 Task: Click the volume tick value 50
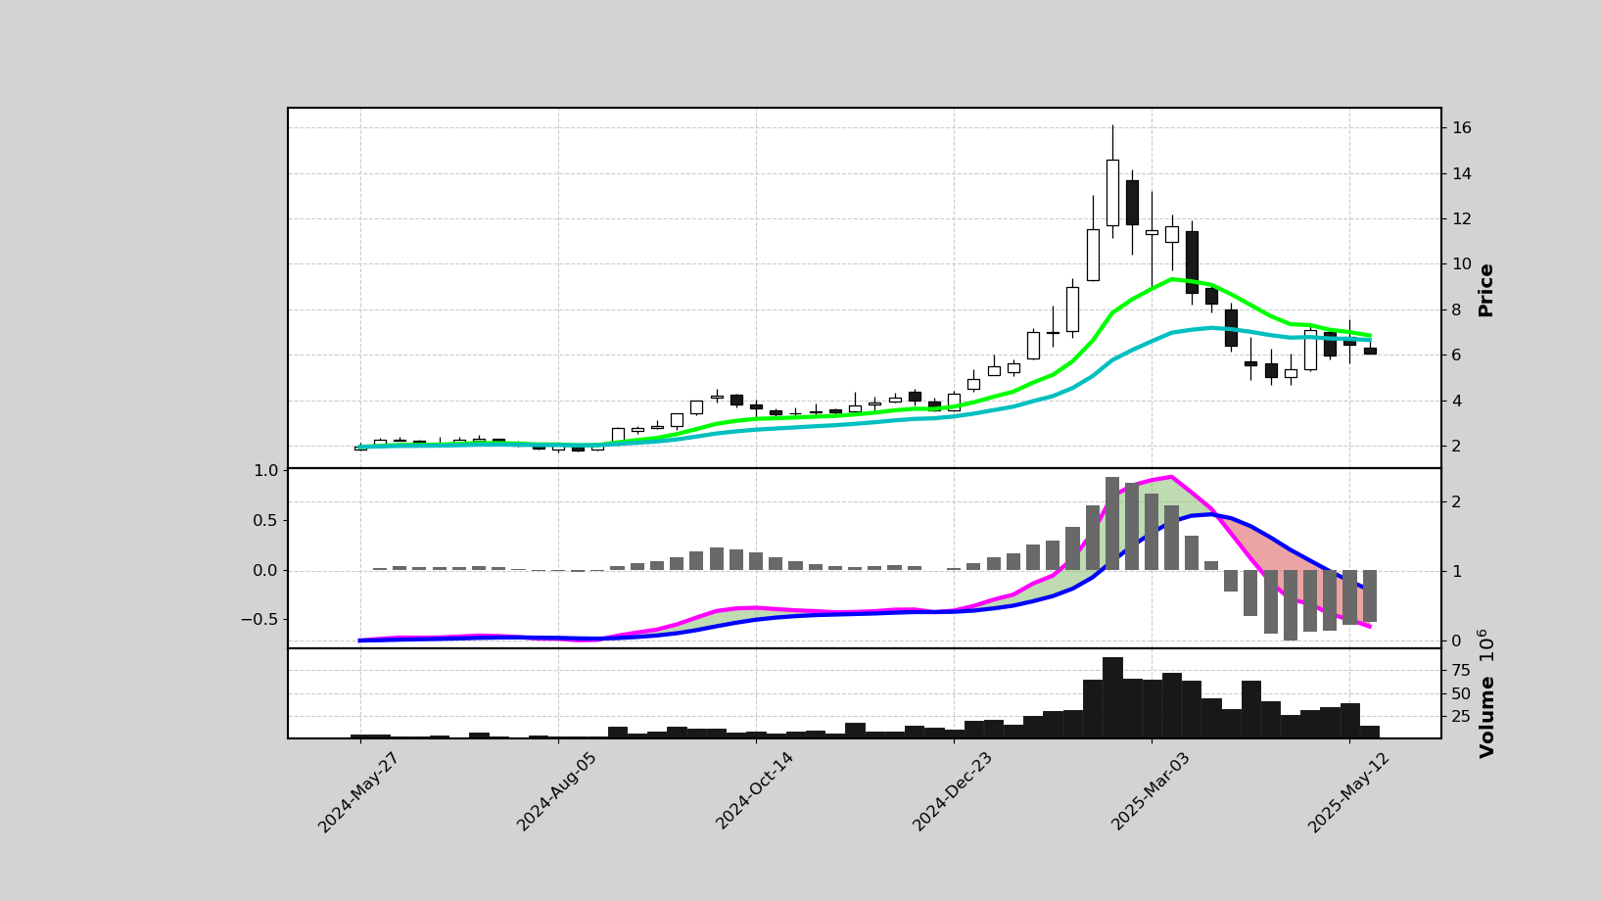tap(1460, 693)
